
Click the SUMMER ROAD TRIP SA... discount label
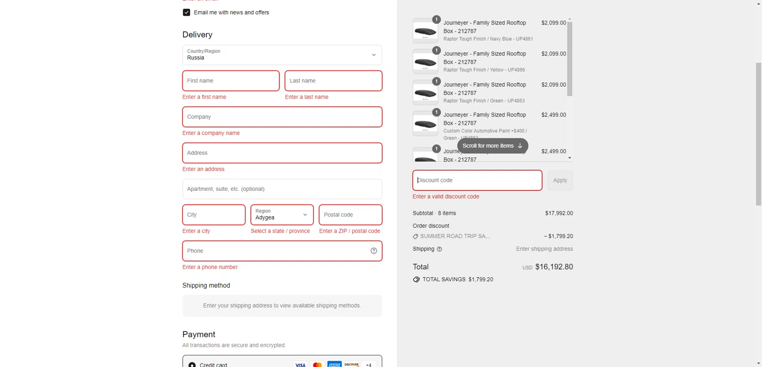click(456, 236)
